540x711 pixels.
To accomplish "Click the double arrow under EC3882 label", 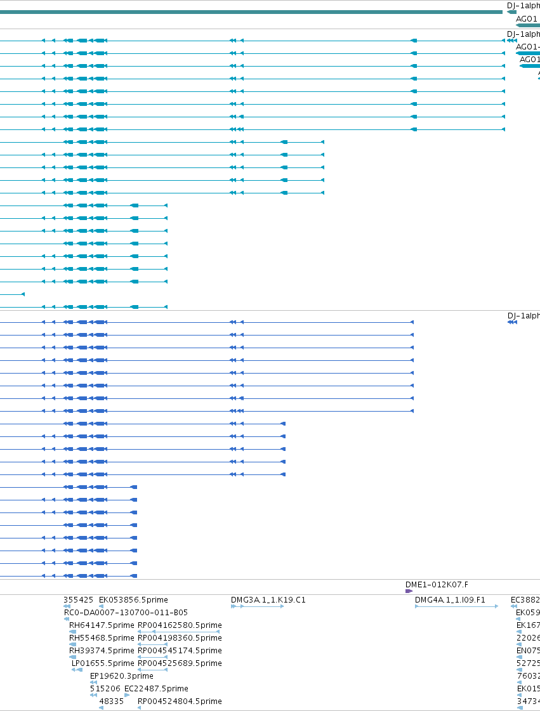I will [514, 606].
